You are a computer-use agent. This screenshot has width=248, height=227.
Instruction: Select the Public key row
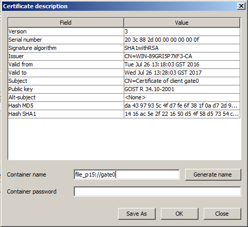pos(124,89)
